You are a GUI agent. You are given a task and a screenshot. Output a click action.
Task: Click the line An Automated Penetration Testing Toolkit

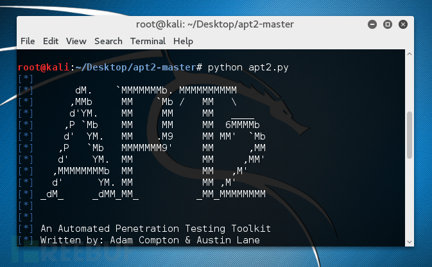coord(156,229)
